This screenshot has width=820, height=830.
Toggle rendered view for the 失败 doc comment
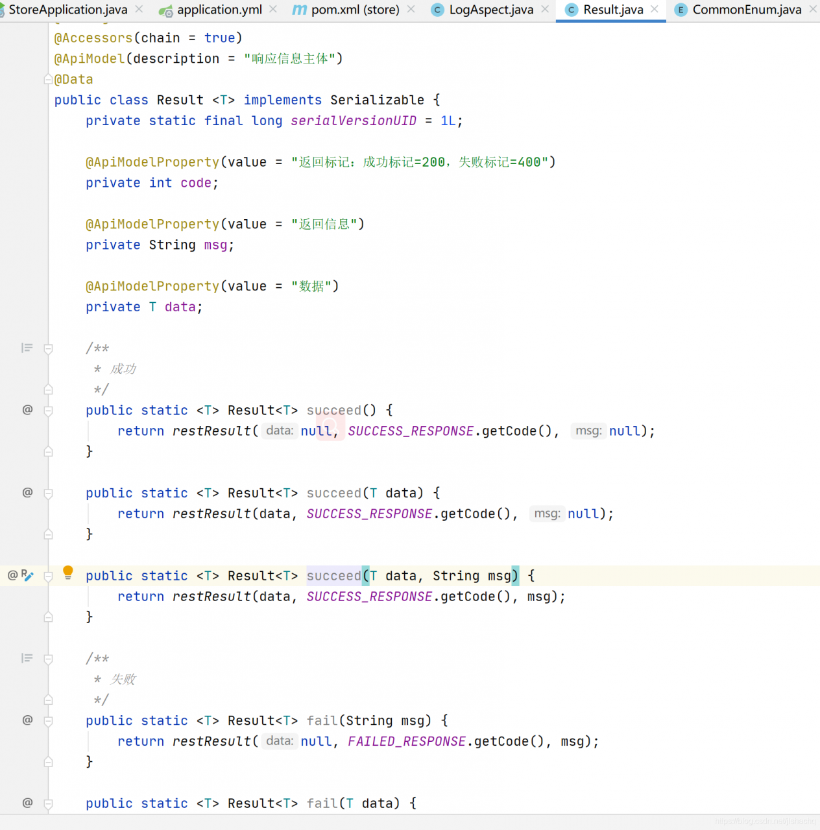(x=27, y=658)
